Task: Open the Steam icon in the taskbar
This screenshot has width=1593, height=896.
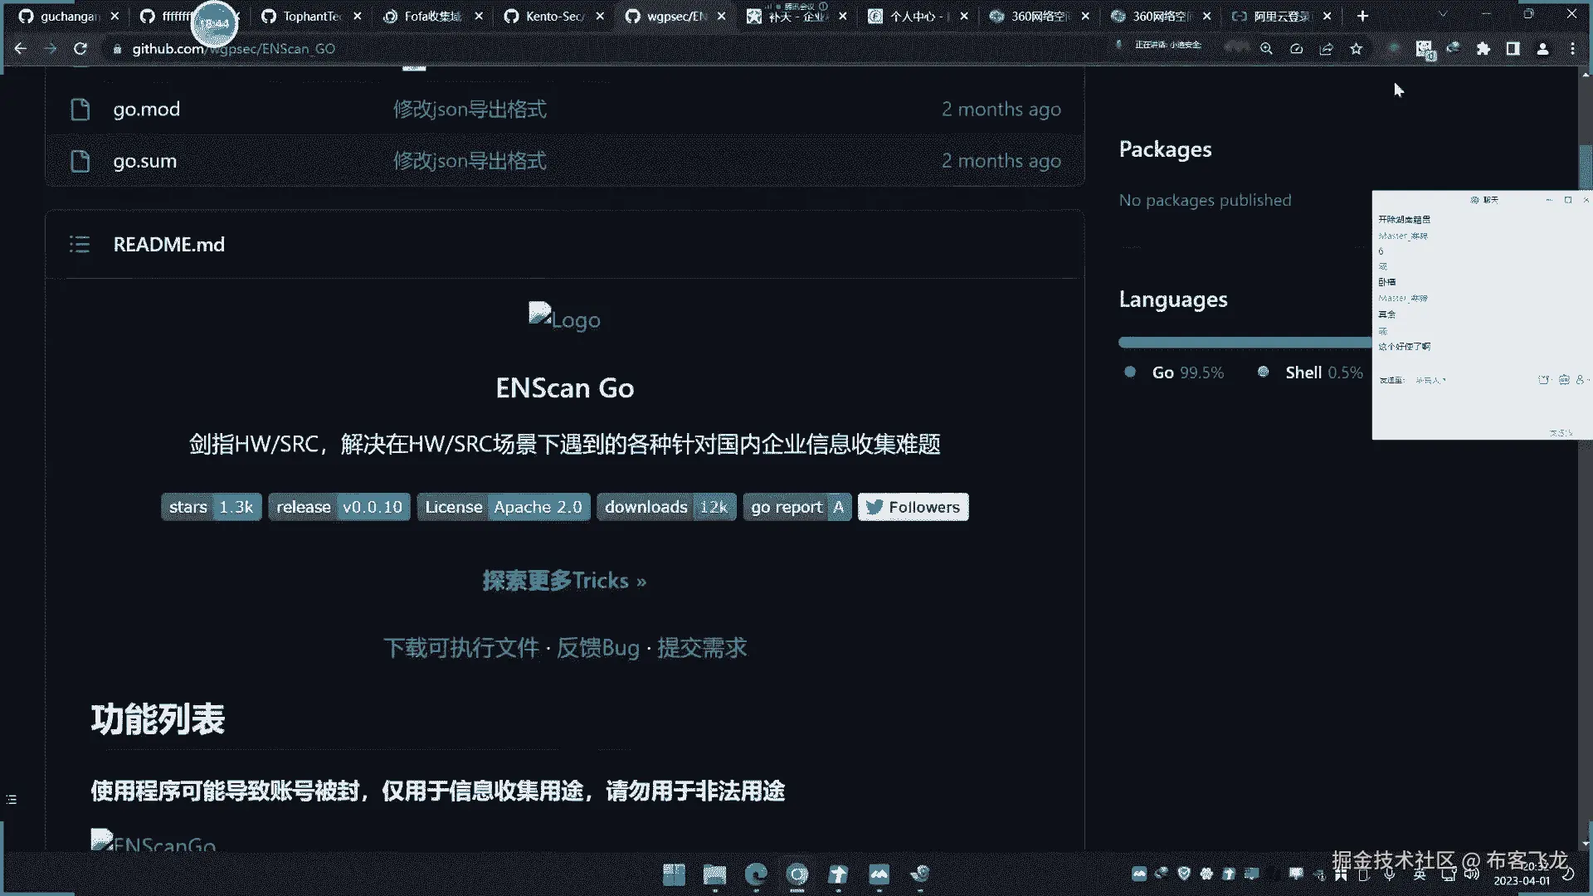Action: coord(919,874)
